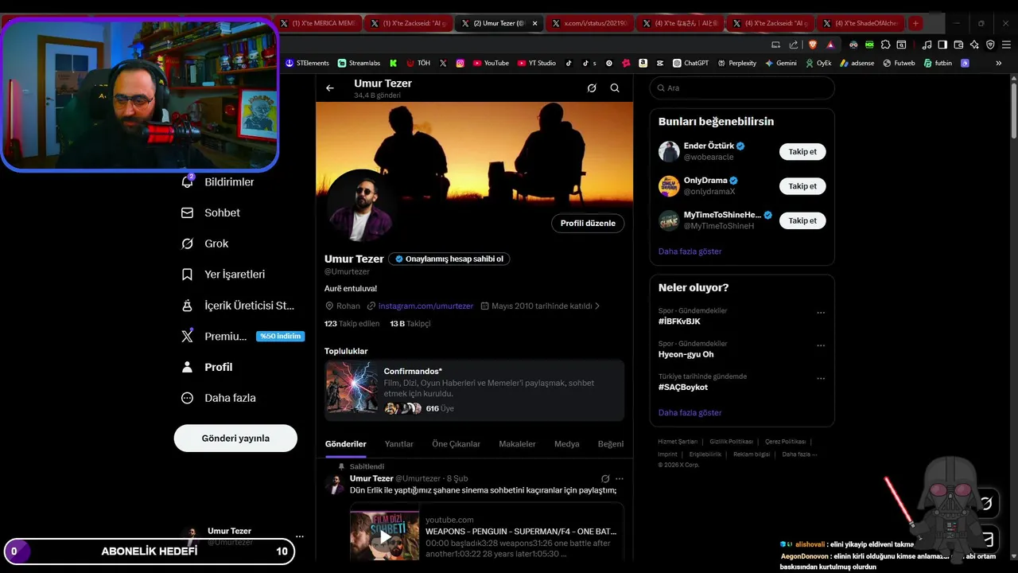Open Ender Öztürk's profile avatar
This screenshot has height=573, width=1018.
(669, 151)
